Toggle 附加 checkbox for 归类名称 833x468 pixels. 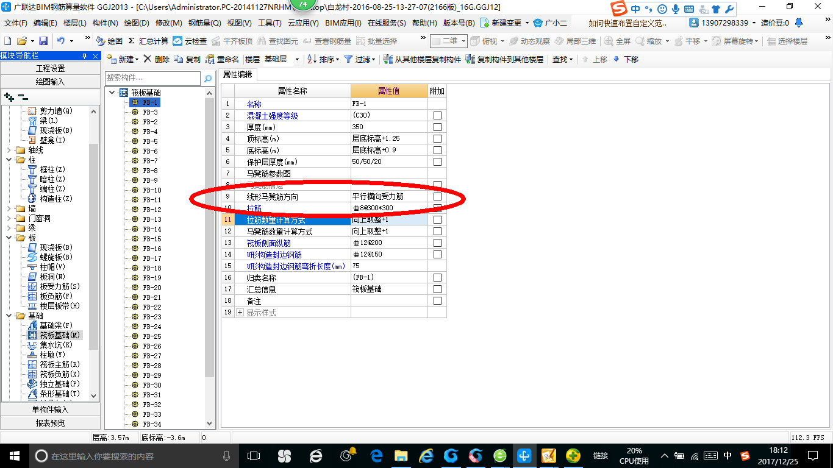(x=437, y=278)
